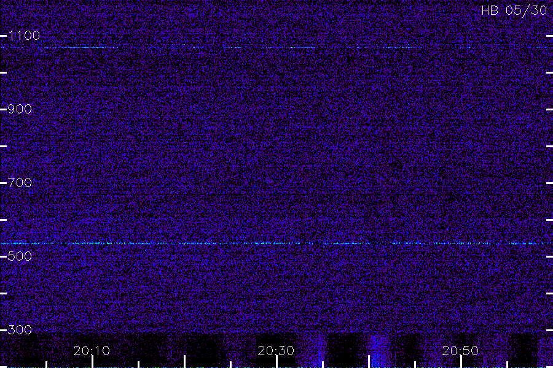The image size is (553, 368).
Task: Click the time tick mark below 20:10
Action: click(x=92, y=362)
